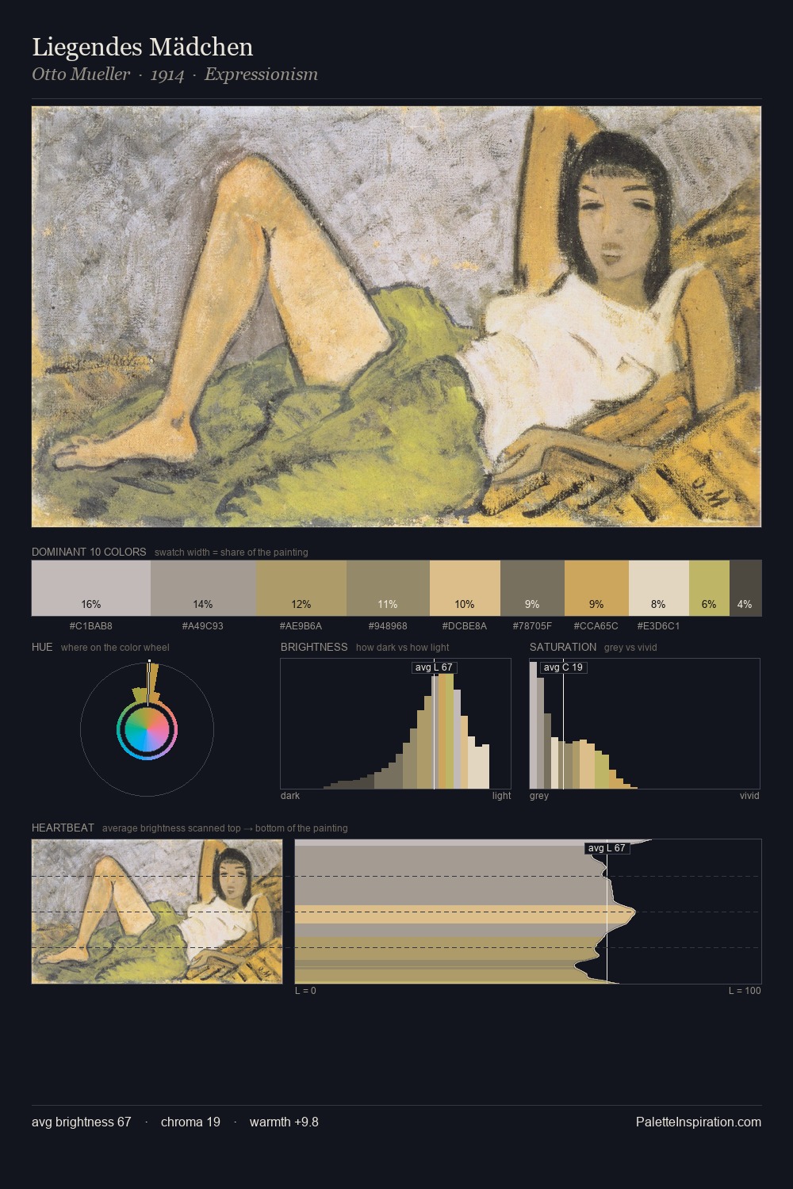Click the hex code #CCA65C
This screenshot has width=793, height=1189.
coord(596,626)
